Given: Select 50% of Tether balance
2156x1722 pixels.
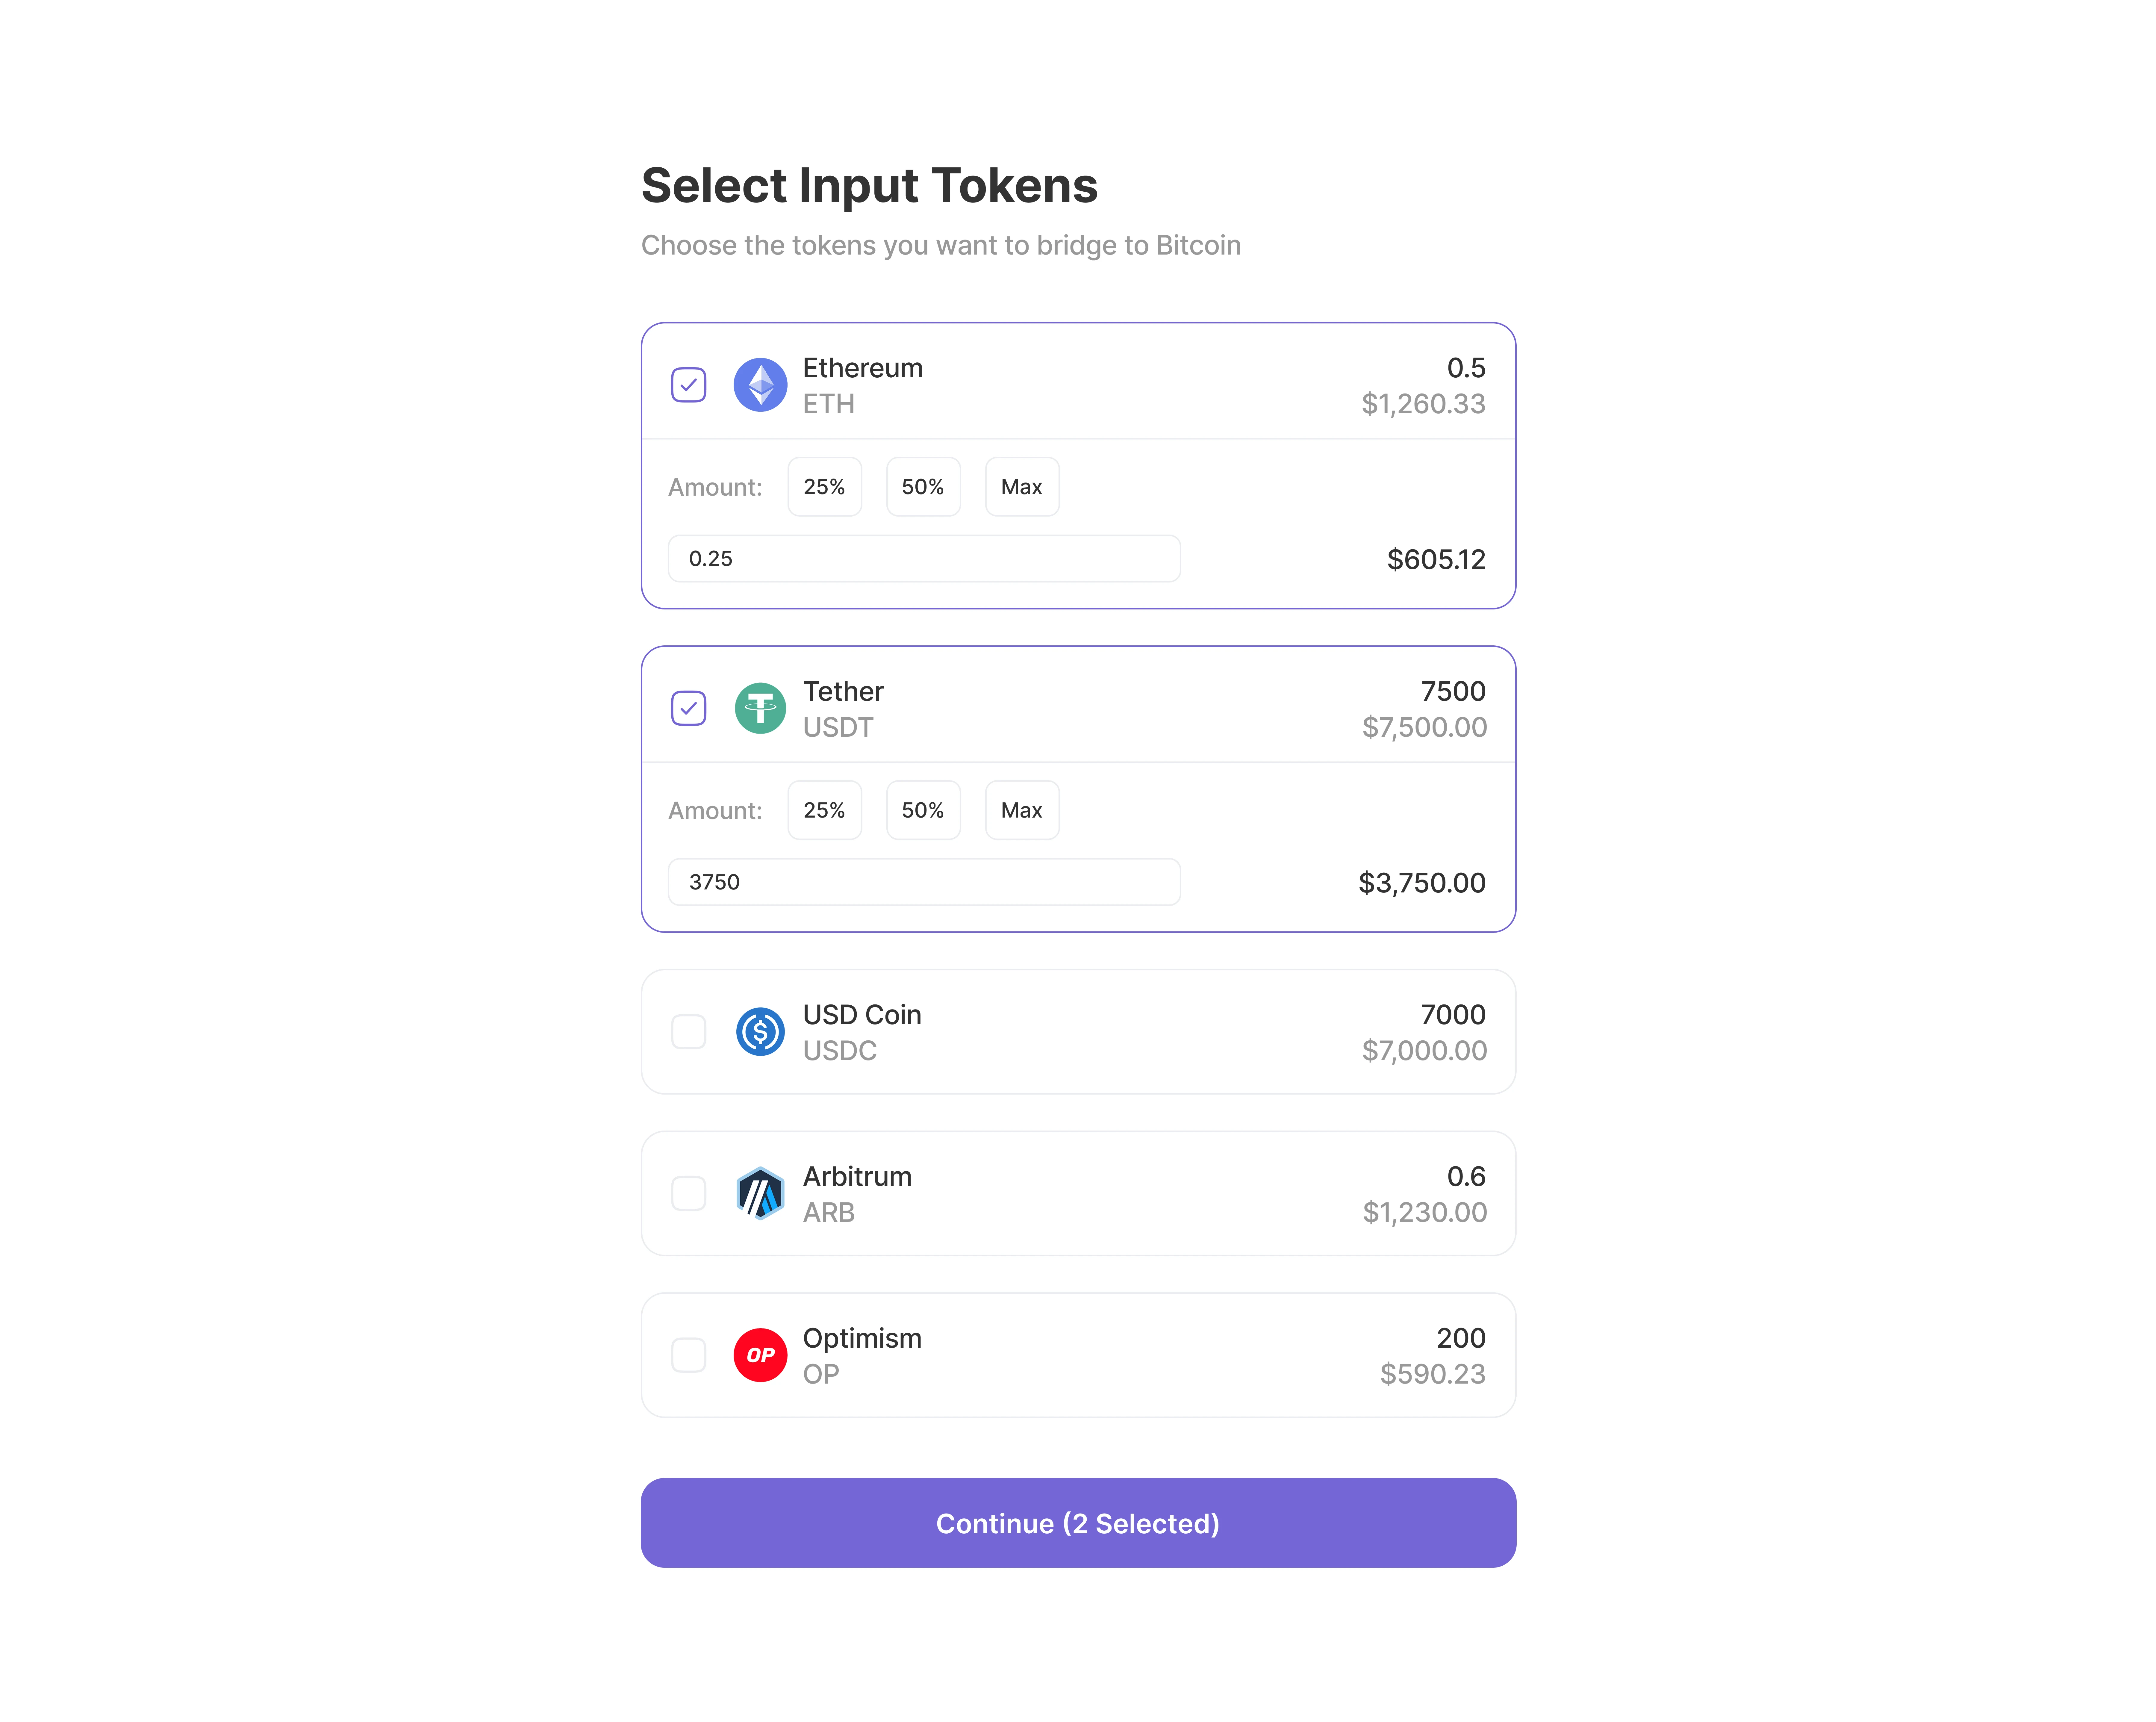Looking at the screenshot, I should tap(922, 810).
